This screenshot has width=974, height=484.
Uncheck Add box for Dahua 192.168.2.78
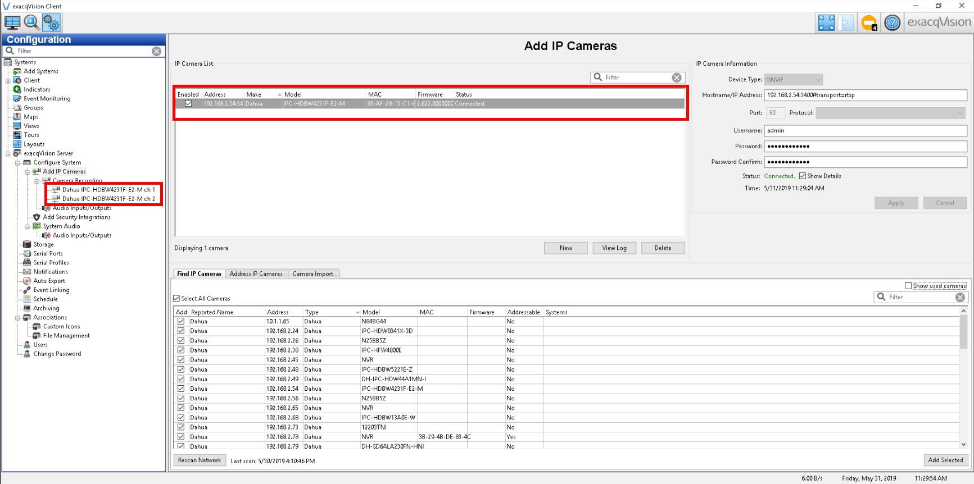[x=181, y=437]
